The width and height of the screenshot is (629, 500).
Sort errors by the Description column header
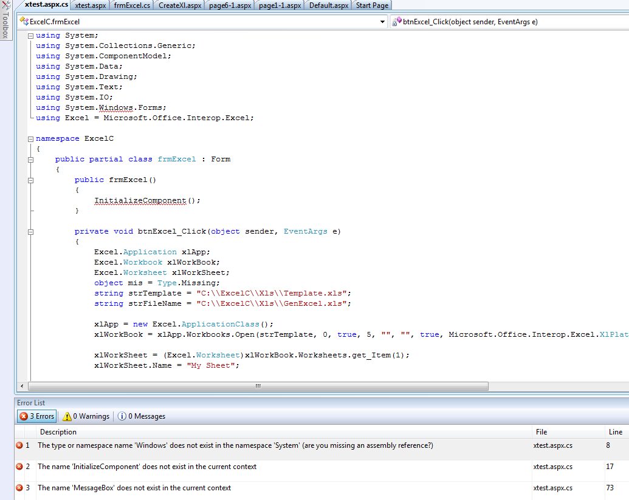tap(284, 432)
